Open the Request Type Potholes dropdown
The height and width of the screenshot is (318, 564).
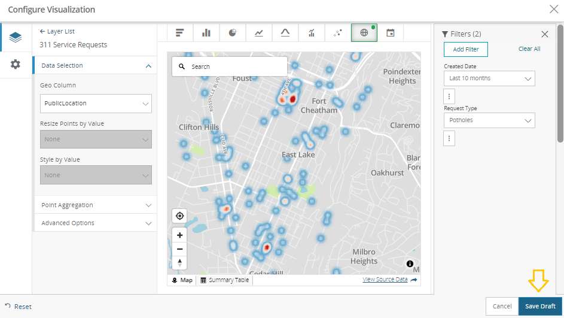coord(489,120)
